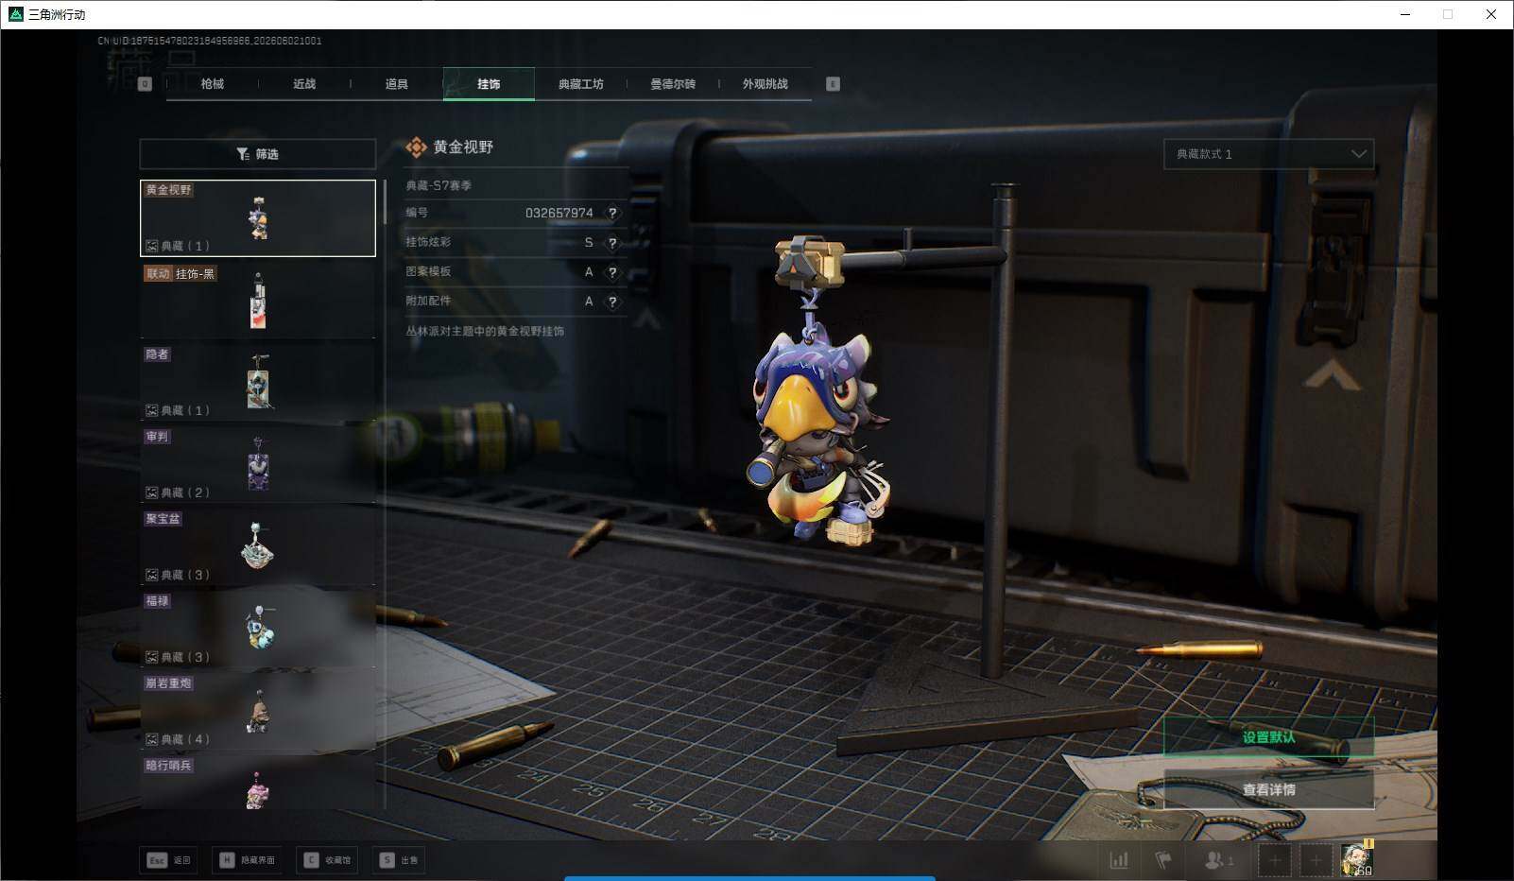Image resolution: width=1514 pixels, height=881 pixels.
Task: Expand the 典藏款式 1 dropdown
Action: (x=1268, y=154)
